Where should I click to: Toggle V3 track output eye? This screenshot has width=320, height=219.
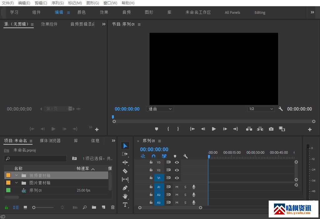[x=177, y=162]
